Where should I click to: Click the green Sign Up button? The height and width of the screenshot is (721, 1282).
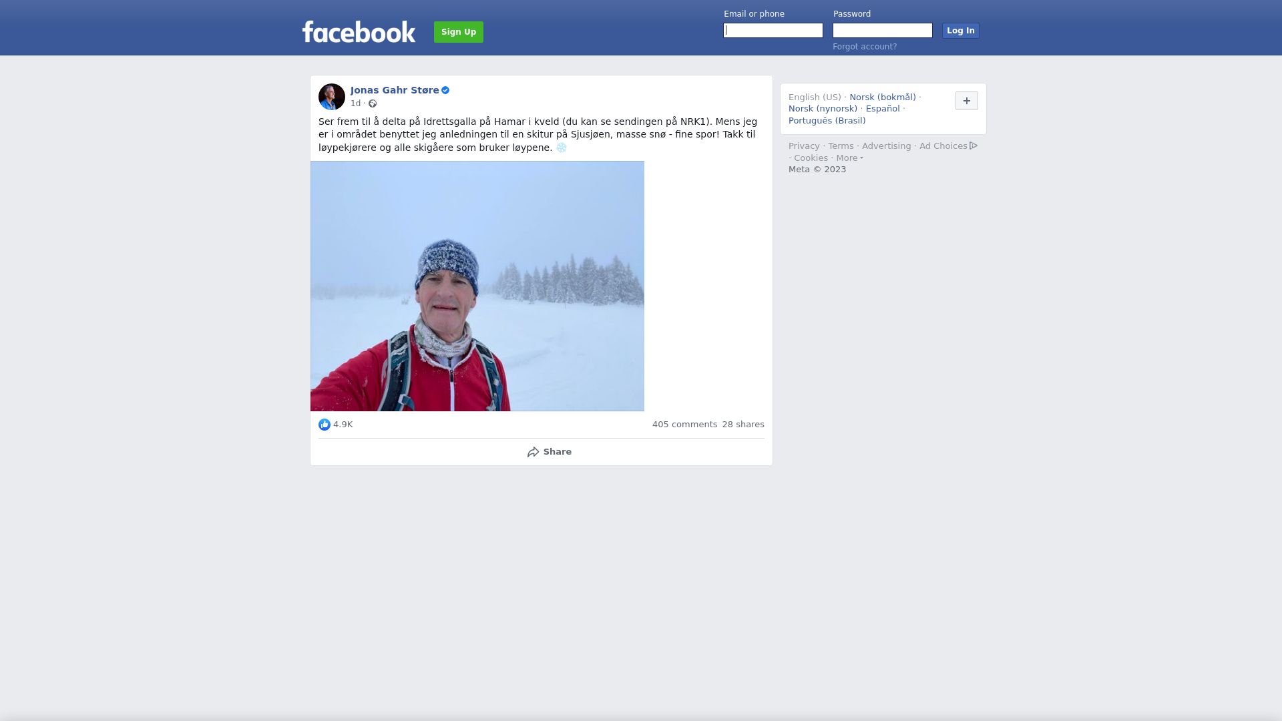(459, 32)
